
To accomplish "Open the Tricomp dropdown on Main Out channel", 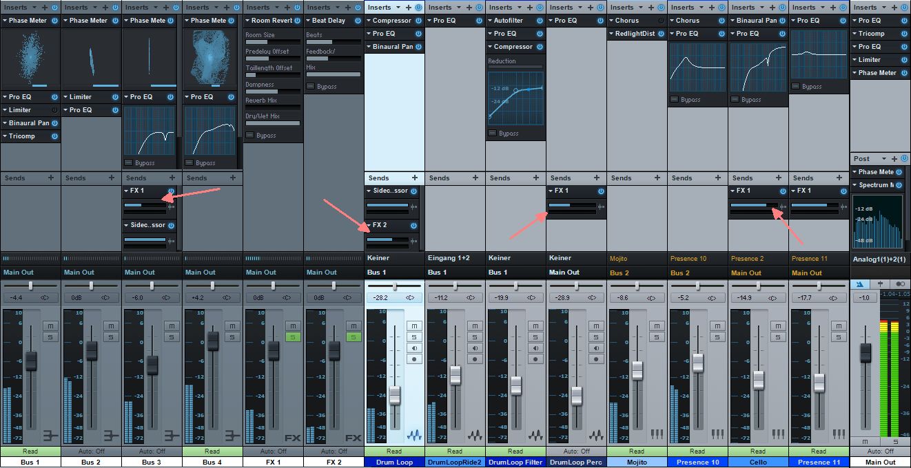I will click(854, 34).
